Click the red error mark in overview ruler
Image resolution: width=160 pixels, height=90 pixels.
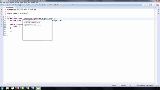tap(156, 19)
